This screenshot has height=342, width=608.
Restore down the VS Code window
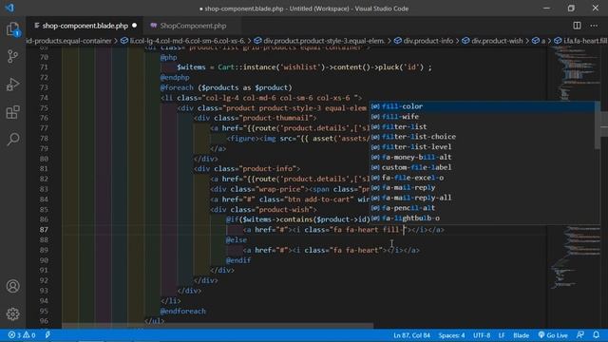tap(571, 9)
